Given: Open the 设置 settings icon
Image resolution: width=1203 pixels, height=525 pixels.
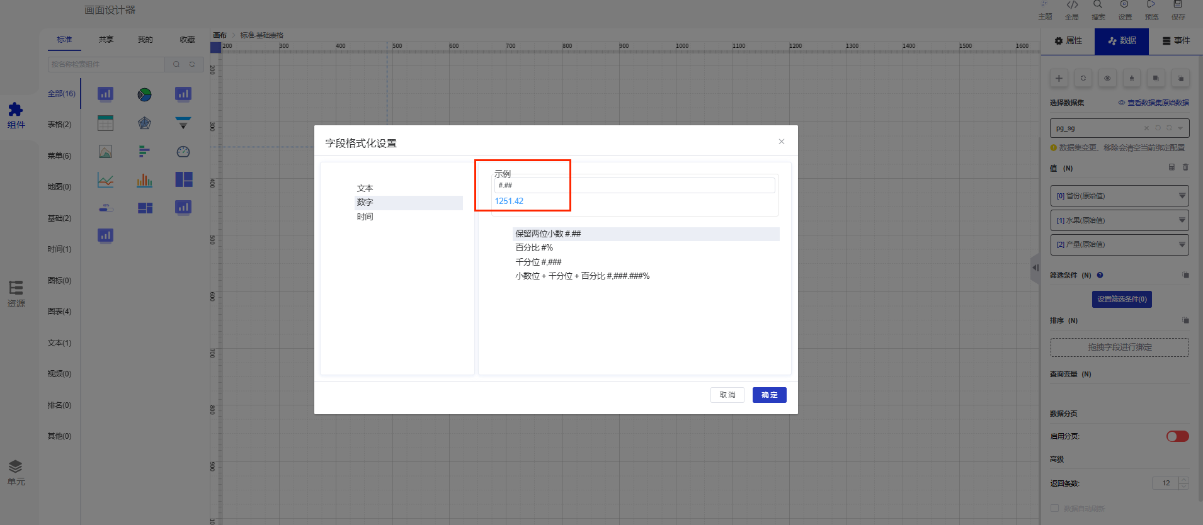Looking at the screenshot, I should tap(1125, 10).
